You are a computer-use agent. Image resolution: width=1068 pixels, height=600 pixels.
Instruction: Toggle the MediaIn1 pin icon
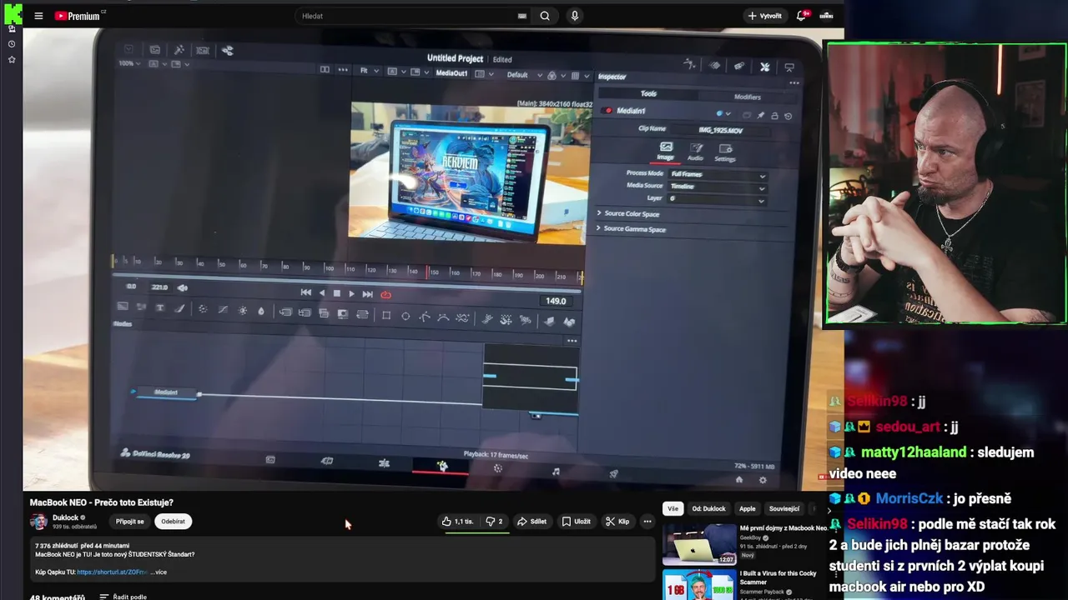tap(760, 115)
